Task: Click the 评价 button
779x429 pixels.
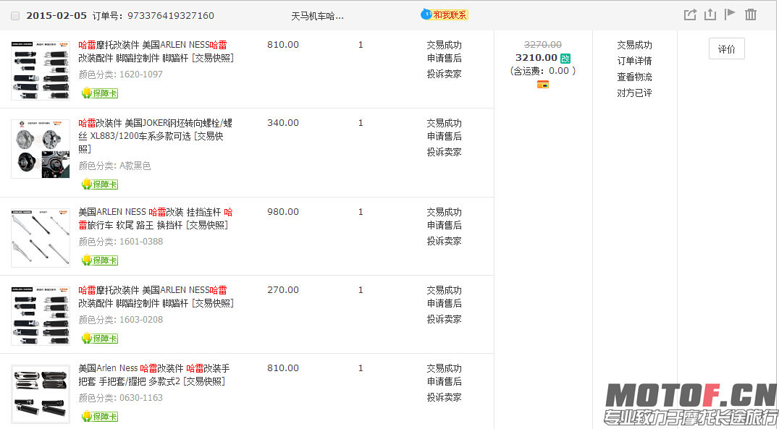Action: (x=726, y=48)
